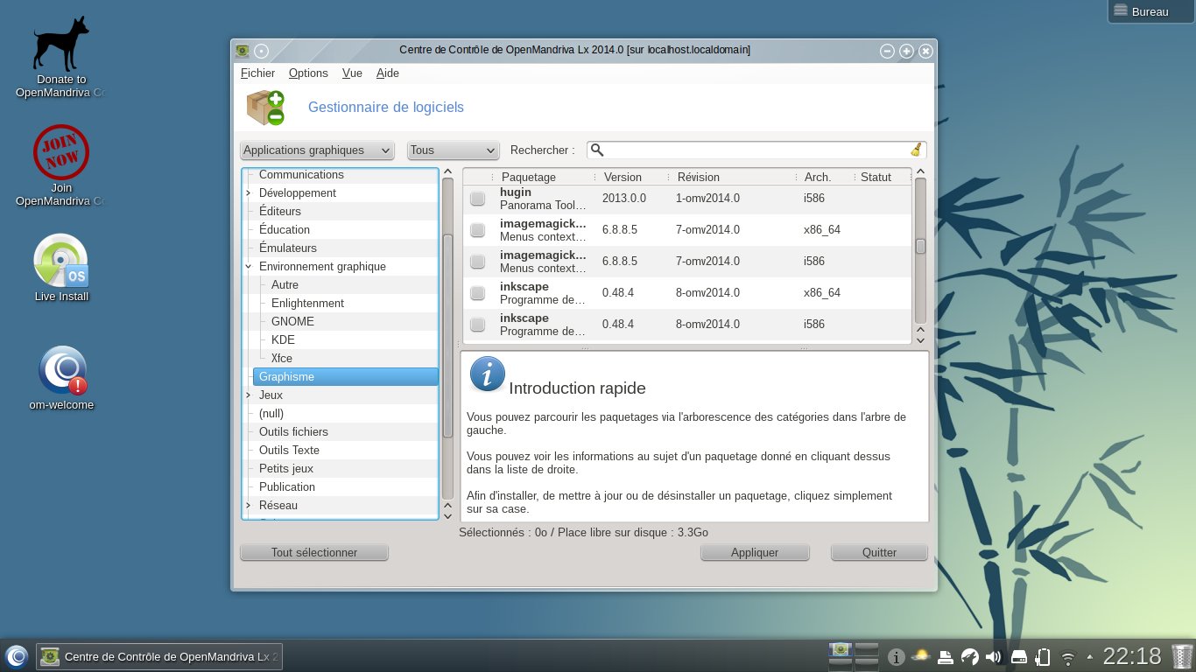Select the Communications category
This screenshot has height=672, width=1196.
coord(301,175)
